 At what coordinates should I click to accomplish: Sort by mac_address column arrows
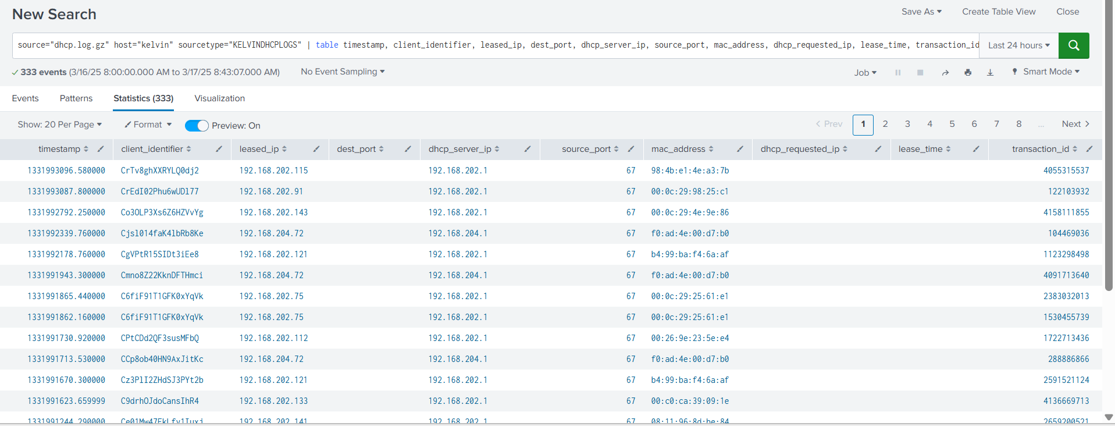(711, 149)
